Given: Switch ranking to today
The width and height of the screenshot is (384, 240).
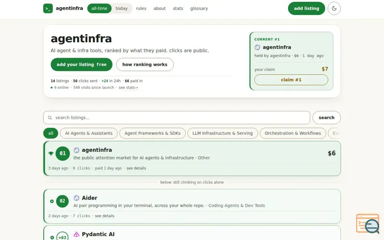Looking at the screenshot, I should (x=122, y=8).
